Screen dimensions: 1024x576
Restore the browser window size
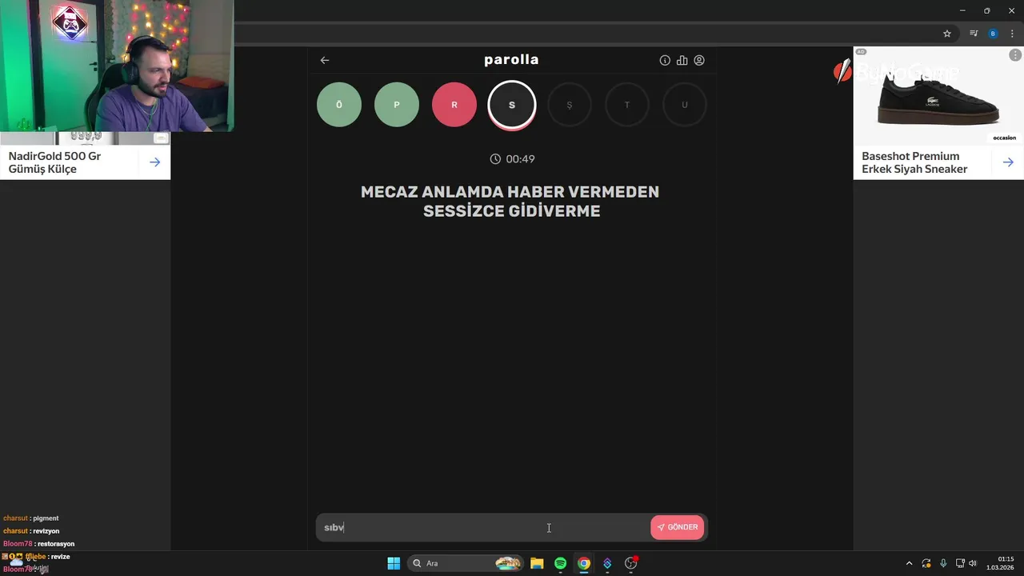(x=986, y=10)
